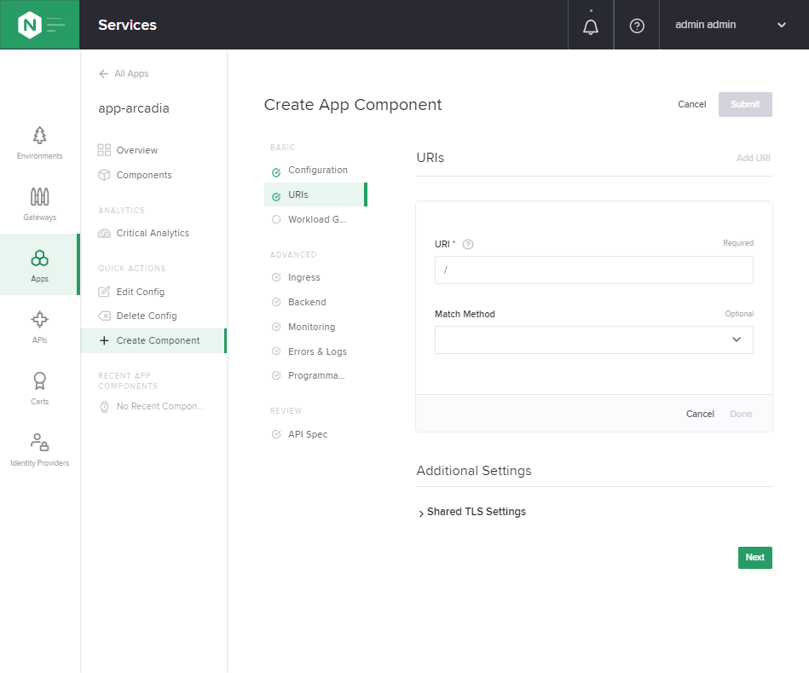Open the Programmability step
The height and width of the screenshot is (673, 809).
(315, 375)
